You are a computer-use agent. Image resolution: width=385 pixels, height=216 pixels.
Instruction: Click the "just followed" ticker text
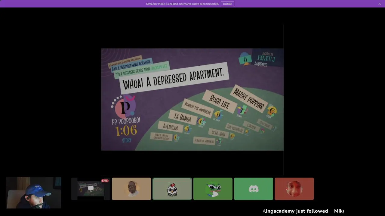click(x=312, y=211)
